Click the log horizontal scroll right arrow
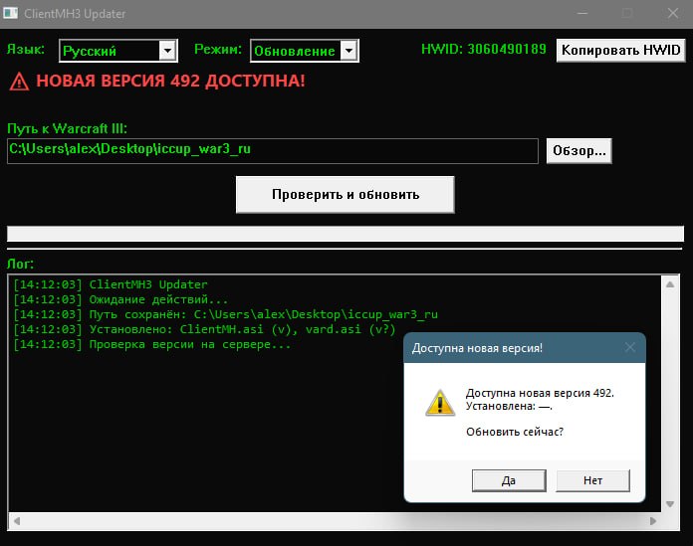 653,521
